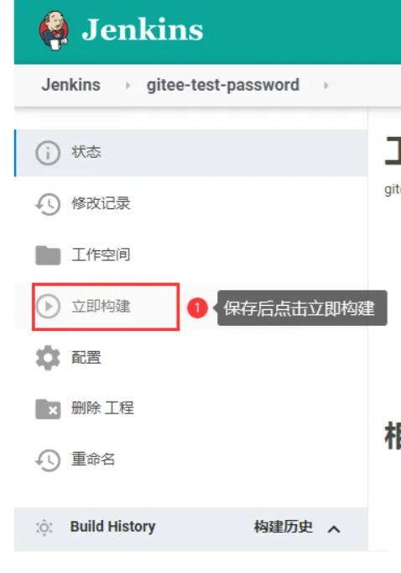
Task: Go to the Jenkins breadcrumb link
Action: 70,85
